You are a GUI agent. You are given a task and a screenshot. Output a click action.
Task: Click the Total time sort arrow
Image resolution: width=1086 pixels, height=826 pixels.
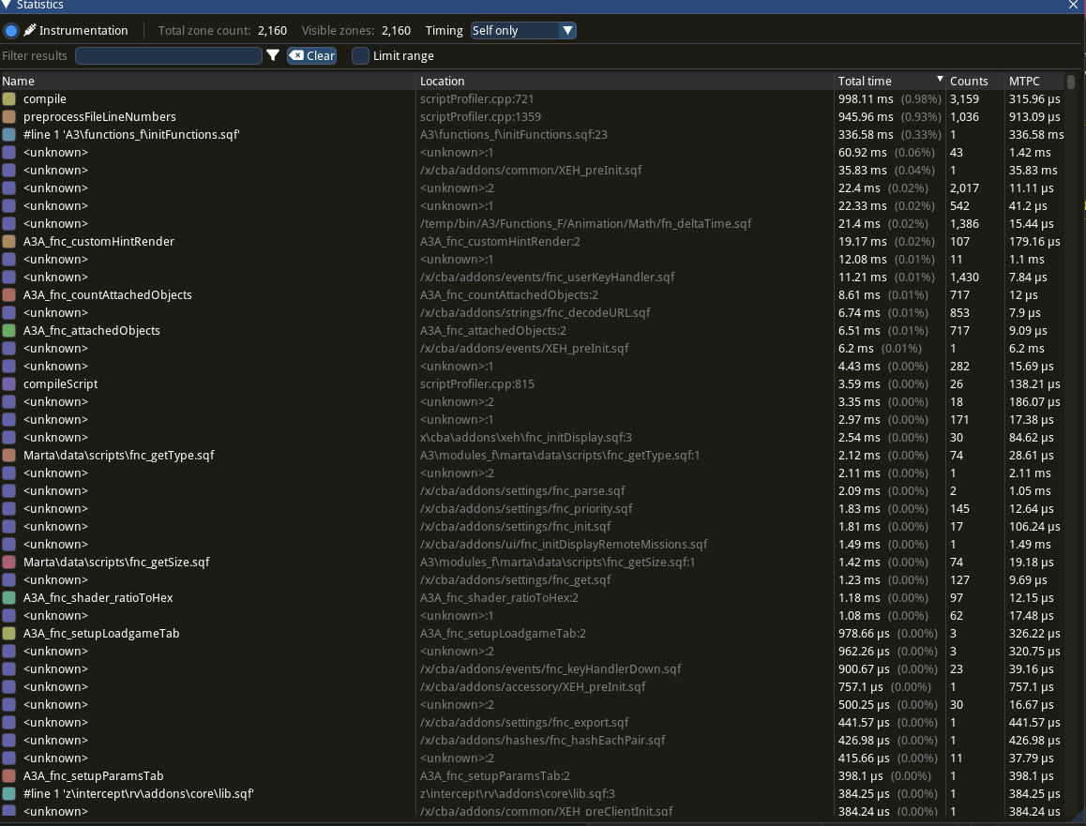point(939,81)
